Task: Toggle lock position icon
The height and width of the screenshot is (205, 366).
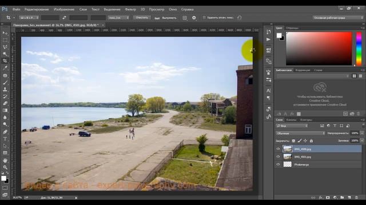Action: coord(305,141)
